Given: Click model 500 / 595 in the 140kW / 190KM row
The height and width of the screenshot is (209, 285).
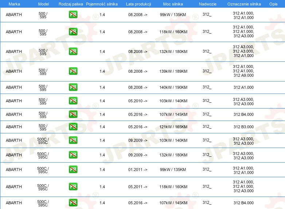Looking at the screenshot, I should (43, 88).
